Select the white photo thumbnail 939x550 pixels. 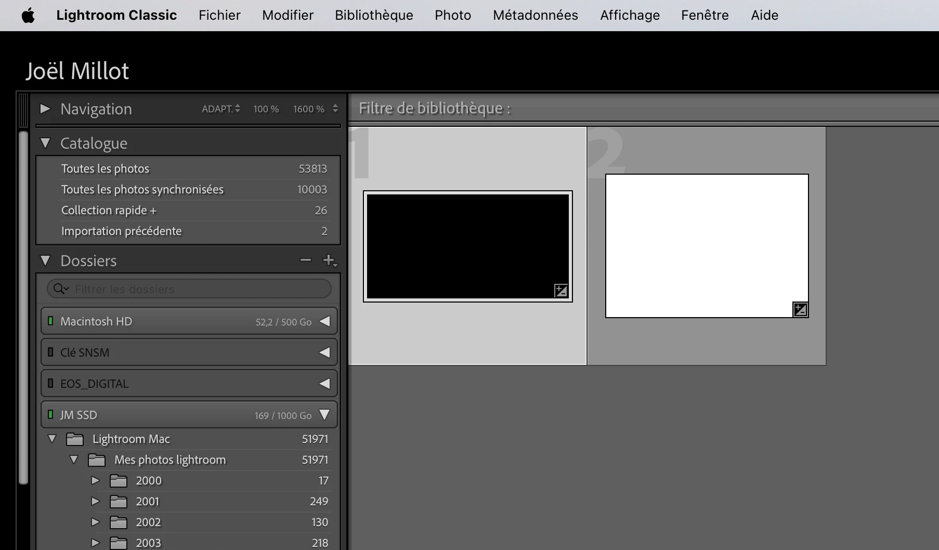click(x=707, y=246)
